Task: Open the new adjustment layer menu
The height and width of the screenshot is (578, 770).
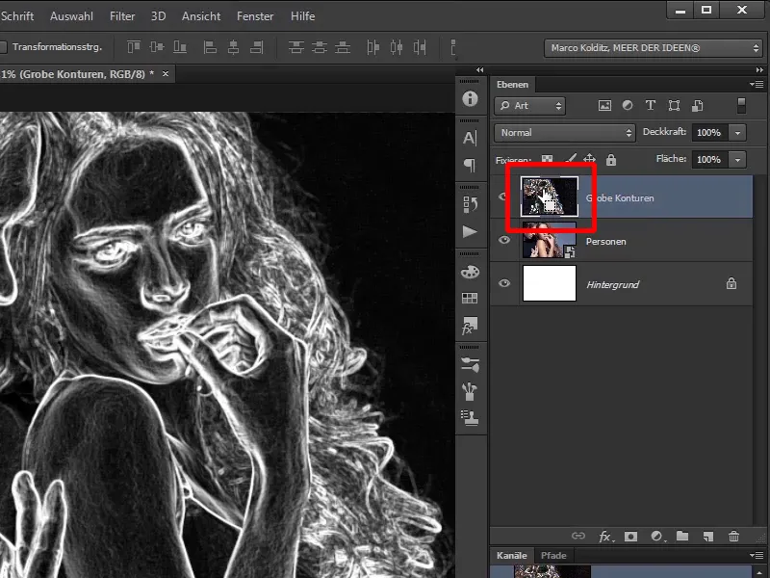Action: tap(657, 537)
